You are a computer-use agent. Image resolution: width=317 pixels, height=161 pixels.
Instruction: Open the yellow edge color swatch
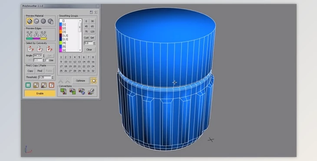click(x=43, y=38)
